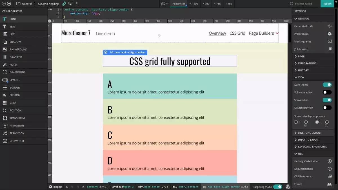Go forward with the right arrow button
The width and height of the screenshot is (338, 190).
[x=9, y=4]
